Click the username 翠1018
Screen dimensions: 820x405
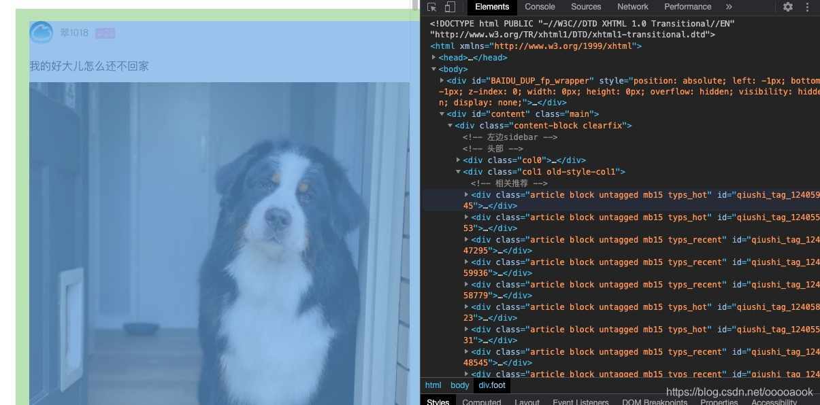pos(74,33)
